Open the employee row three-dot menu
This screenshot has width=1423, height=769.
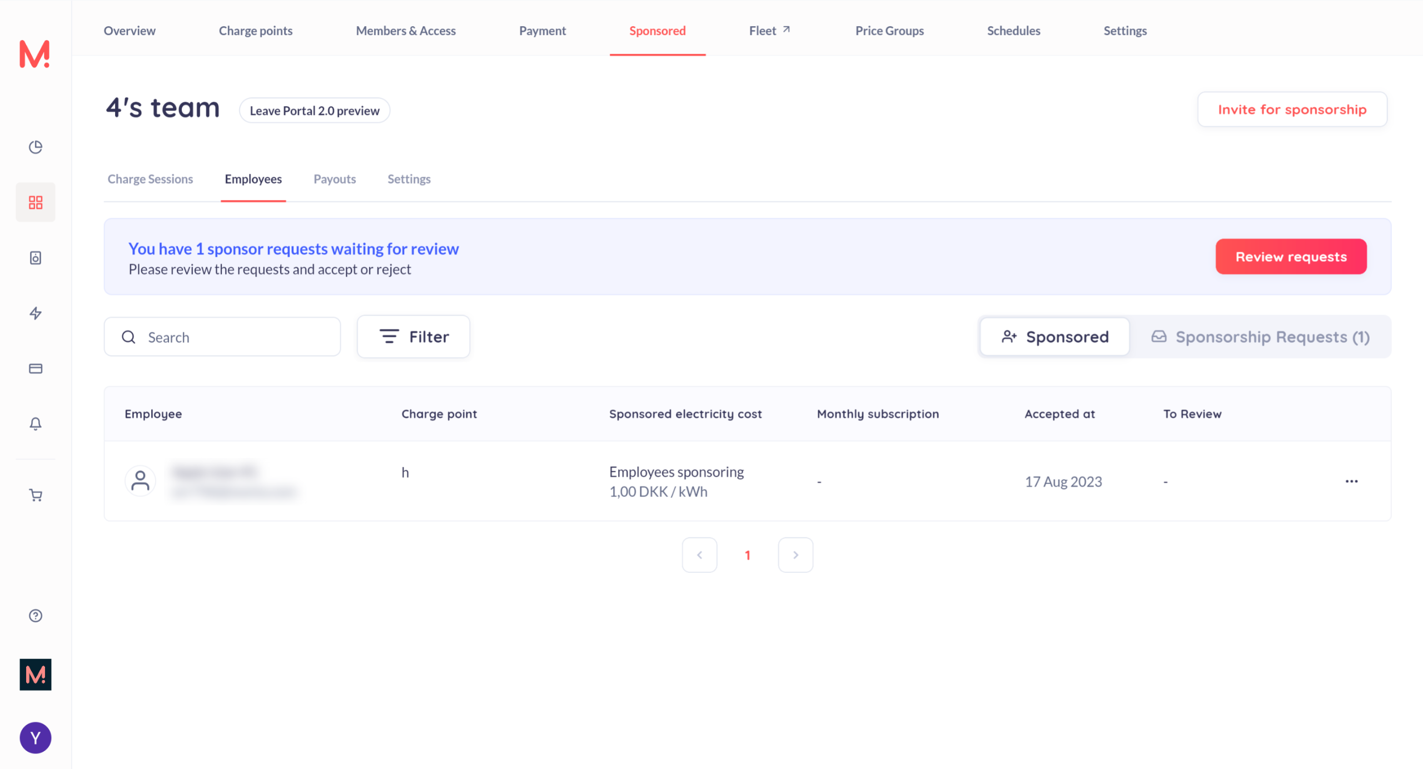tap(1351, 481)
